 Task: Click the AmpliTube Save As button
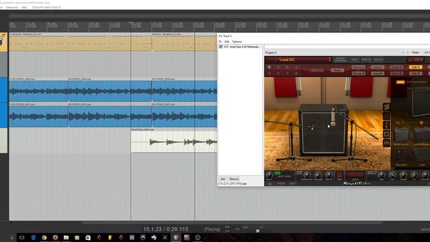click(x=365, y=60)
